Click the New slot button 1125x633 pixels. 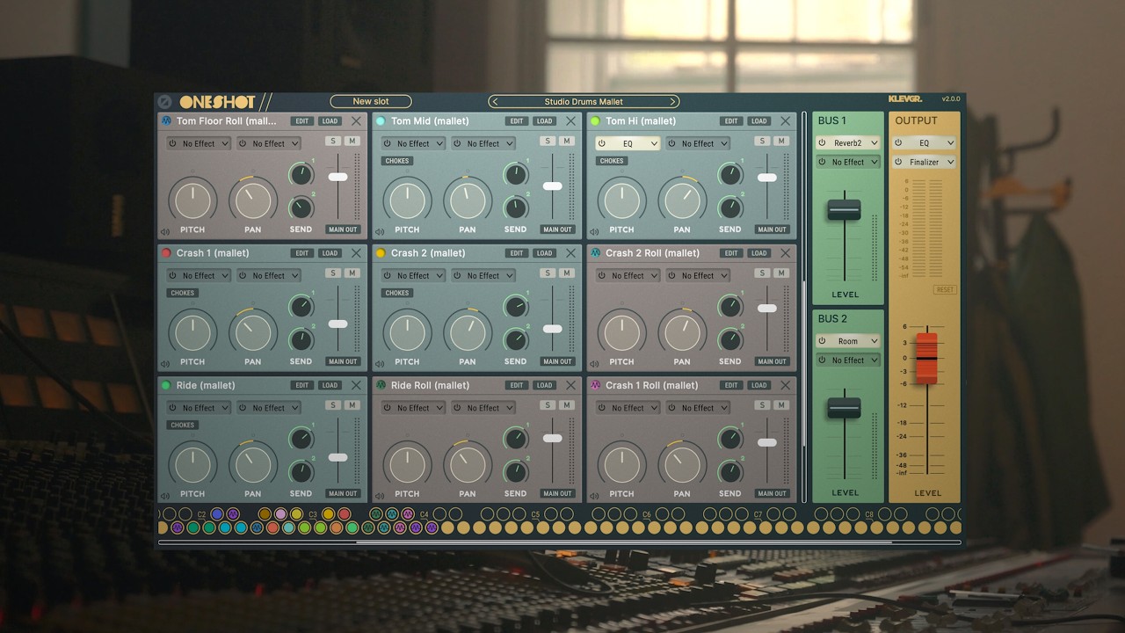[x=370, y=102]
